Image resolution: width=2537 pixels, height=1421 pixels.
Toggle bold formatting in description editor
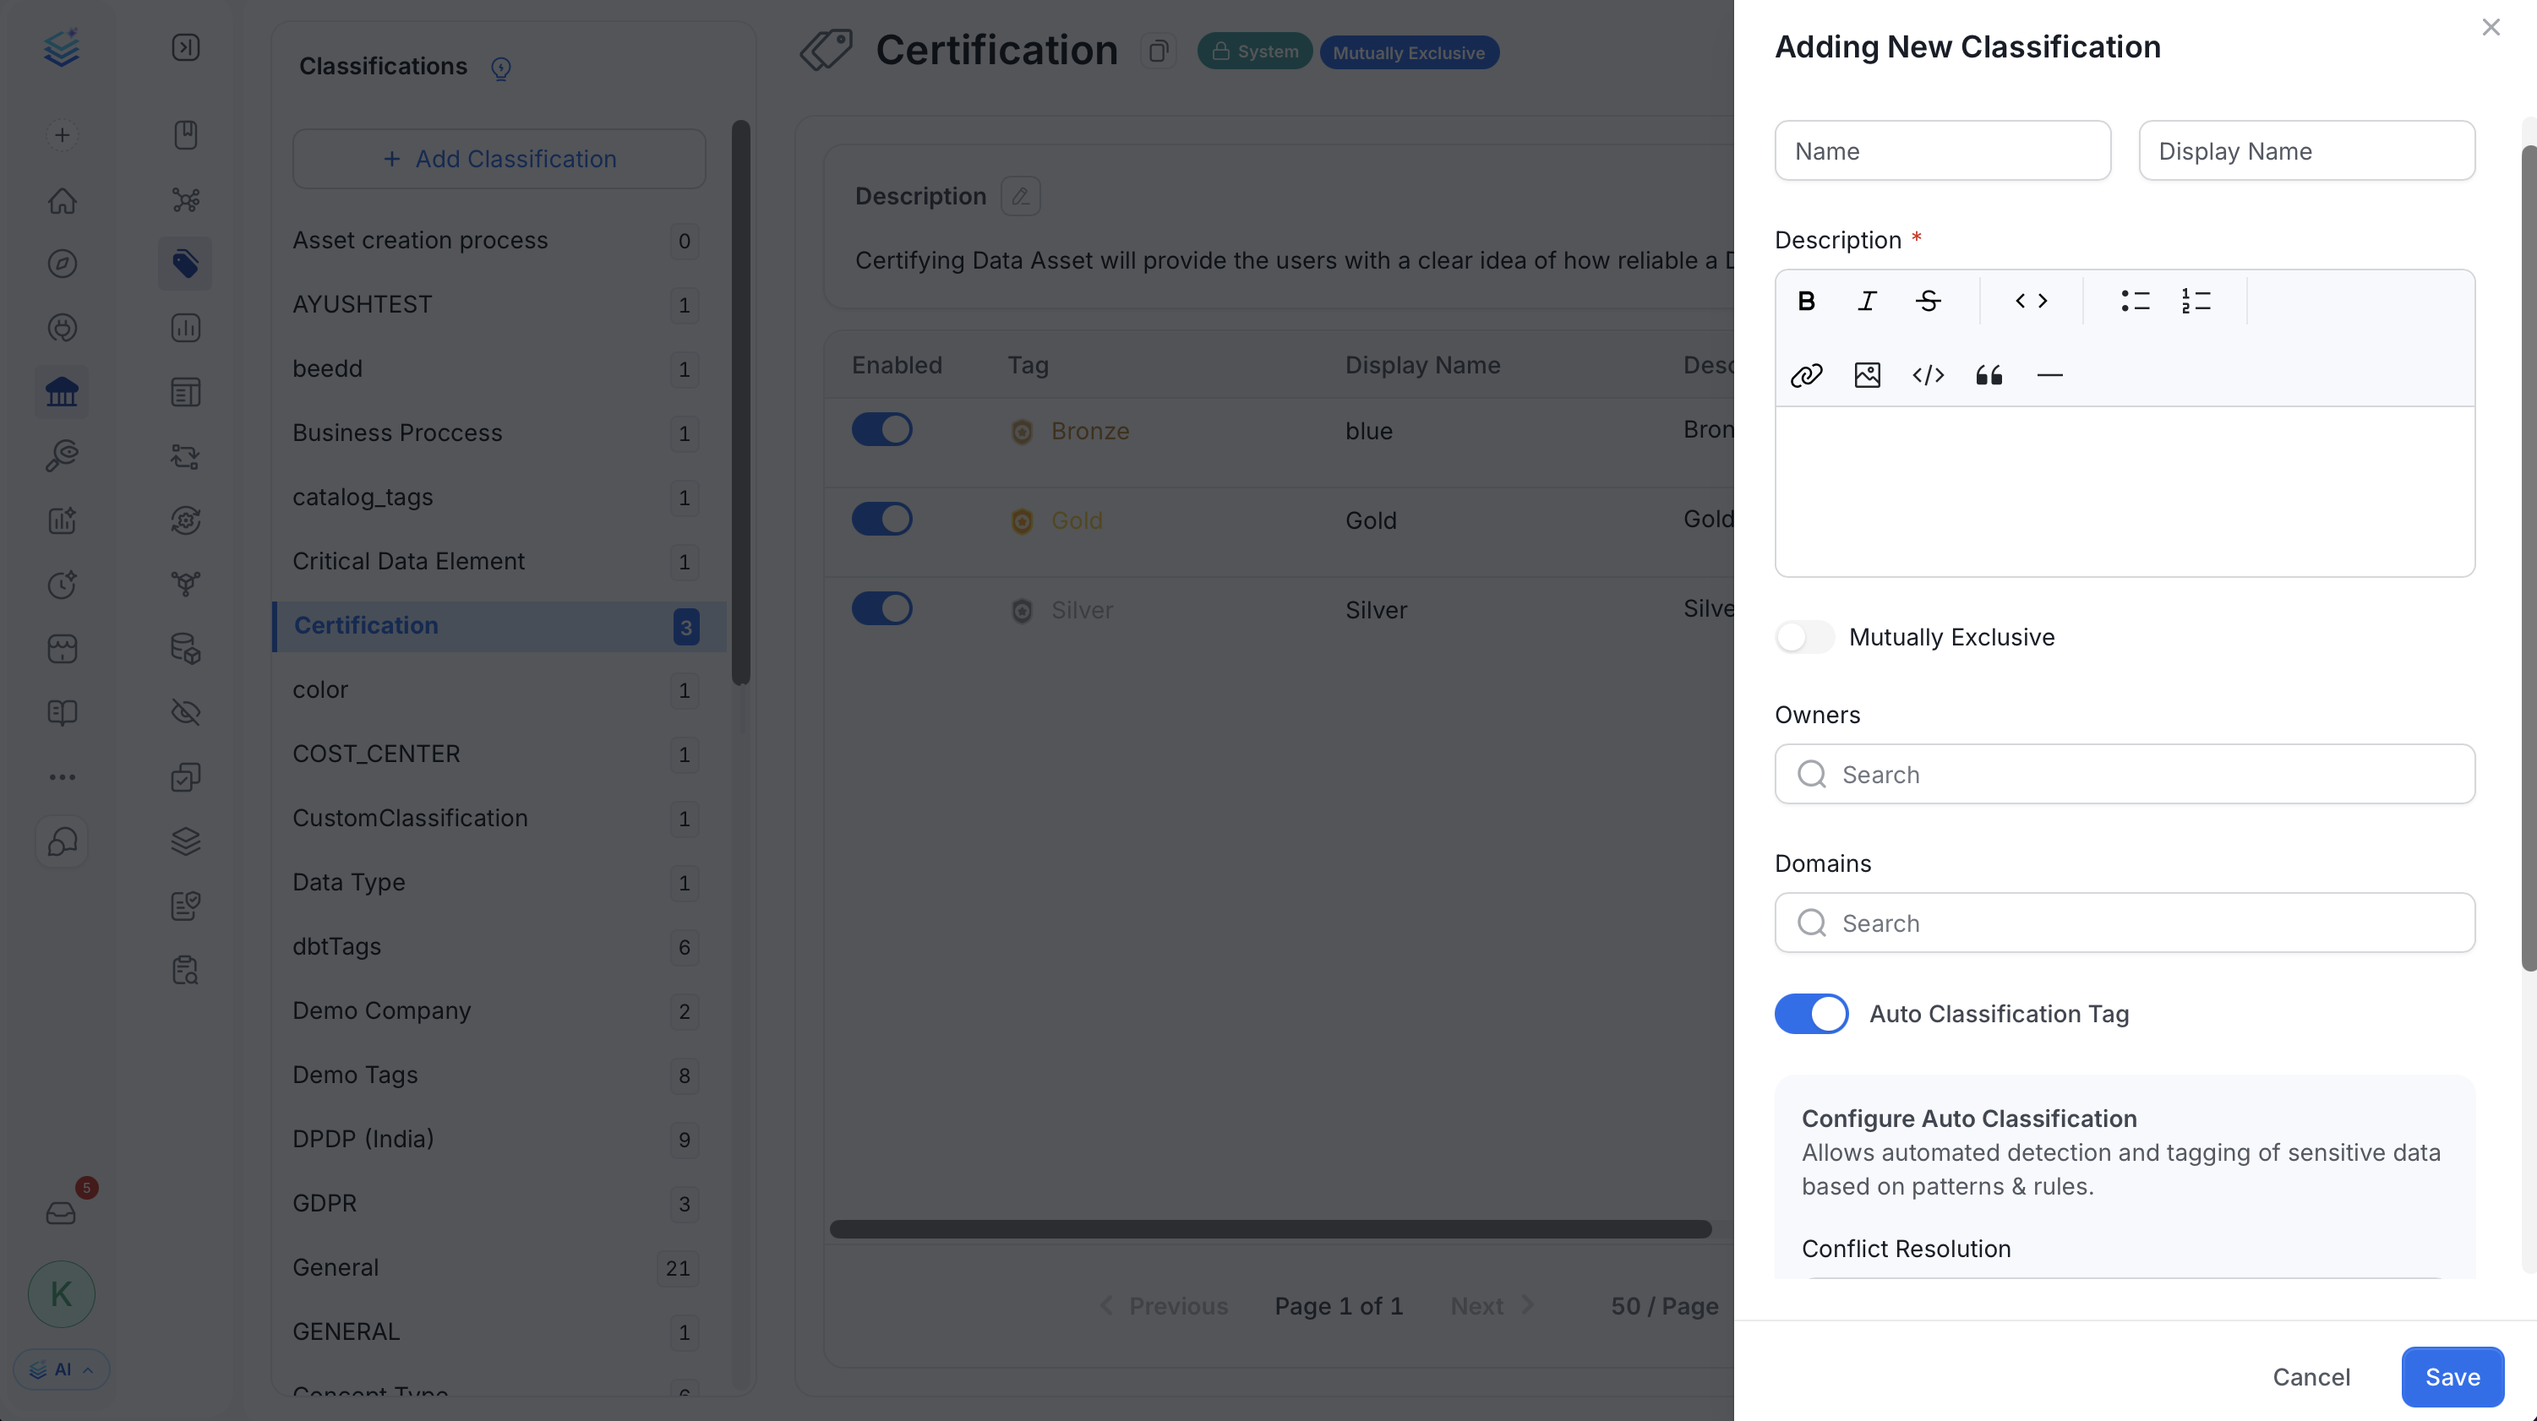point(1805,302)
